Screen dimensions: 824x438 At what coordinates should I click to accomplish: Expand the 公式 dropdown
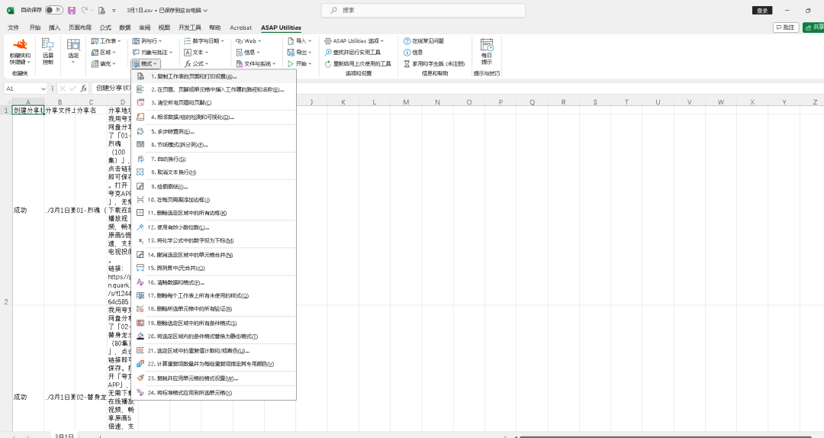click(195, 63)
